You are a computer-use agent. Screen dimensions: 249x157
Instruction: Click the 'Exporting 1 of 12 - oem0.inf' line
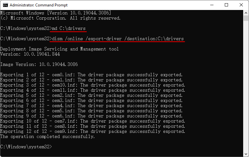click(x=91, y=75)
